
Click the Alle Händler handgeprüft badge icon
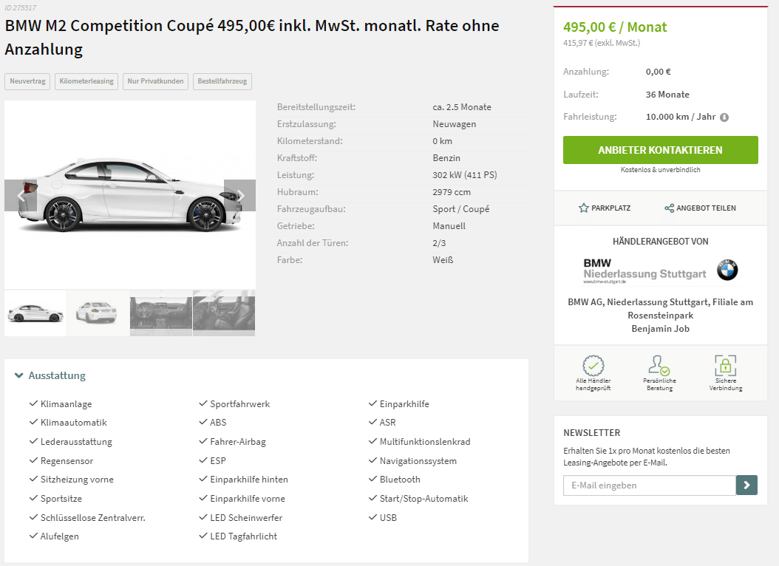pos(593,365)
